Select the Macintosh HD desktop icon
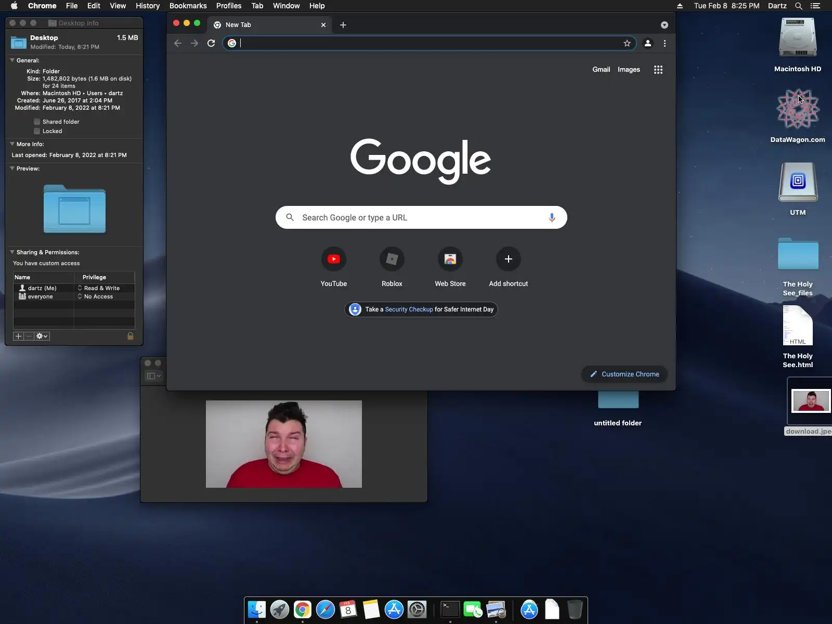Image resolution: width=832 pixels, height=624 pixels. pos(798,38)
